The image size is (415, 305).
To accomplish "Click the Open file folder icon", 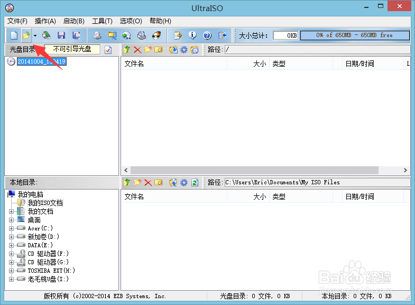I will tap(26, 35).
